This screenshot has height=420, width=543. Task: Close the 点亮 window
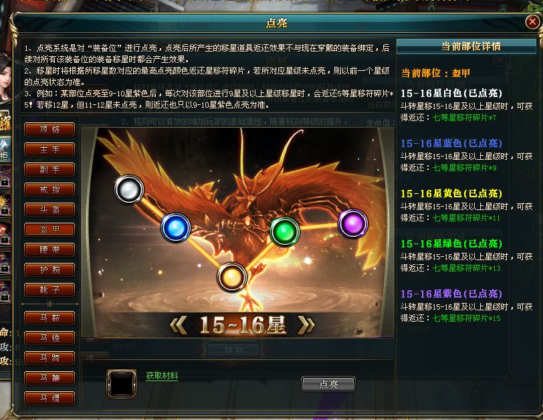pos(532,22)
